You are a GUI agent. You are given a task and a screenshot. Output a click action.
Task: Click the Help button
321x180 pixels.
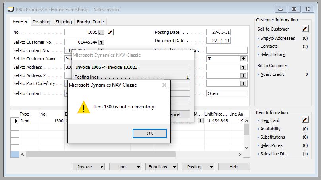coord(234,167)
